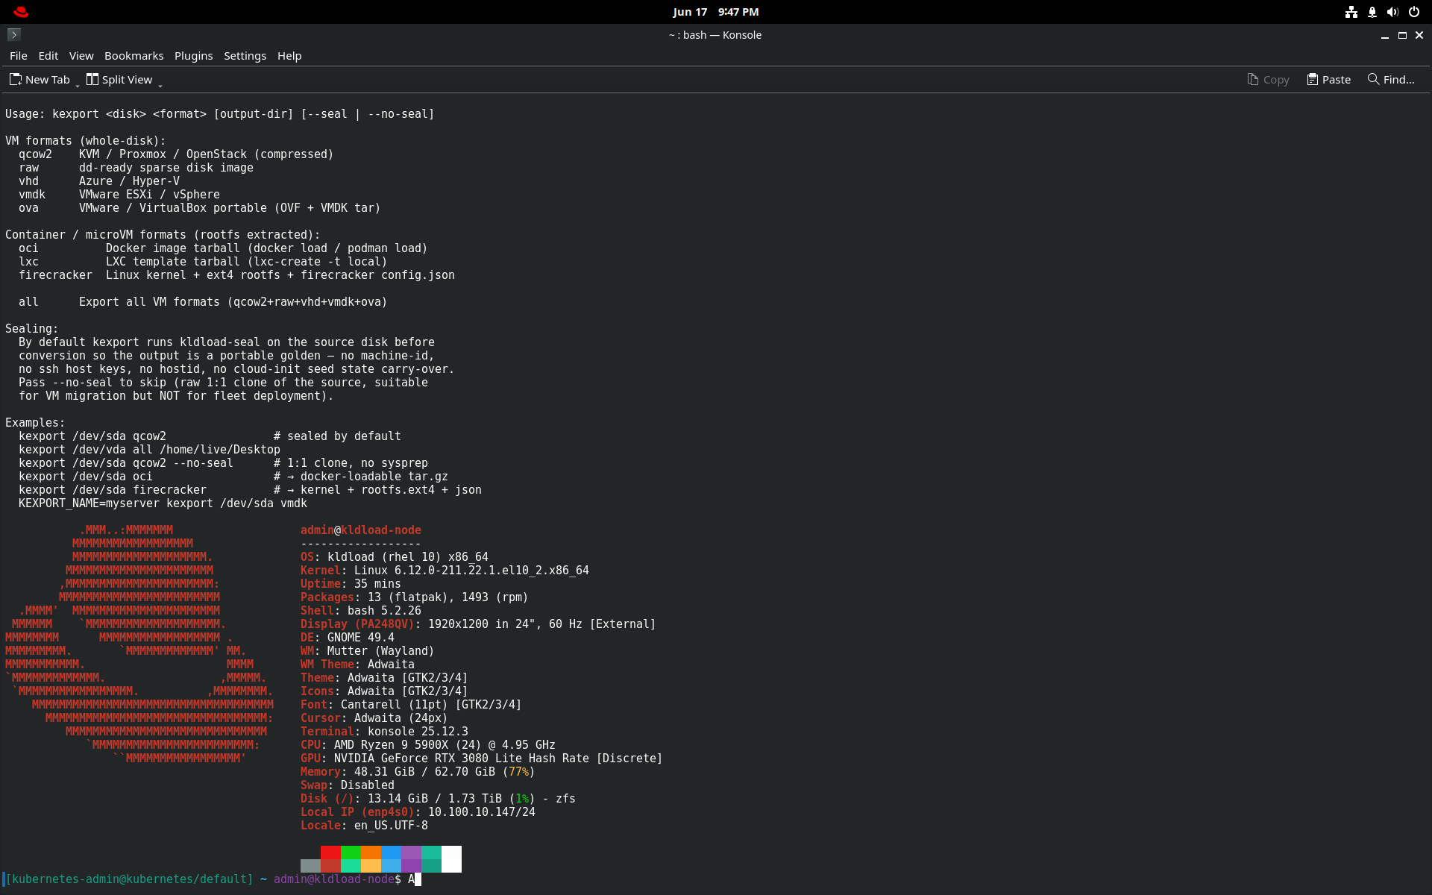
Task: Click the 'Kernel: Linux 6.12.0' line
Action: coord(445,571)
